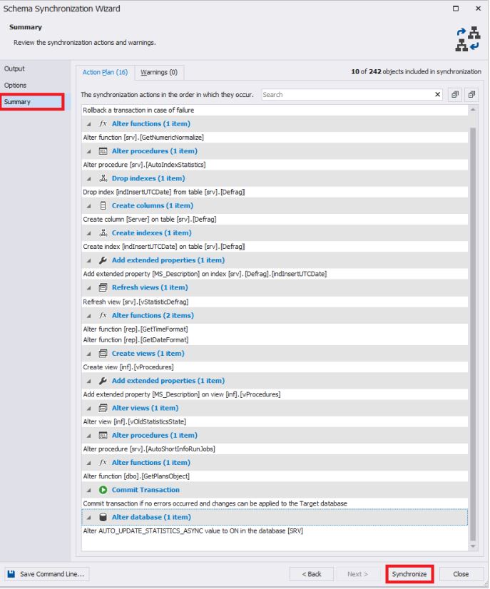This screenshot has width=490, height=589.
Task: Click the function icon beside Alter functions (2 items)
Action: coord(103,315)
